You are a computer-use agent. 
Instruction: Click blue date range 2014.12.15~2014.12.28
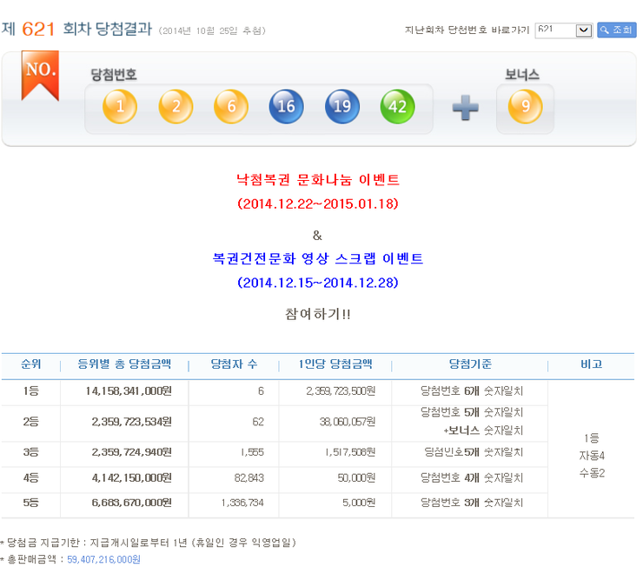[318, 283]
